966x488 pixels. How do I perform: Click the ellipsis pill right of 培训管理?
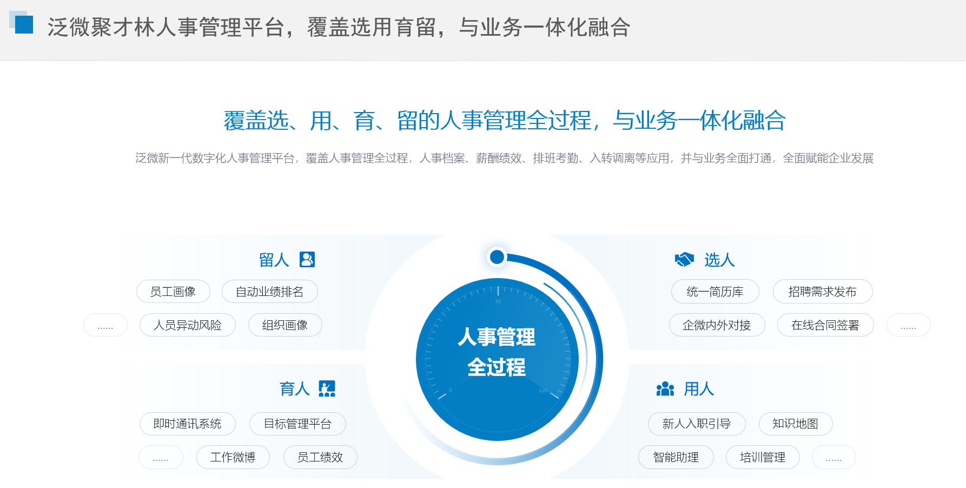click(x=834, y=457)
